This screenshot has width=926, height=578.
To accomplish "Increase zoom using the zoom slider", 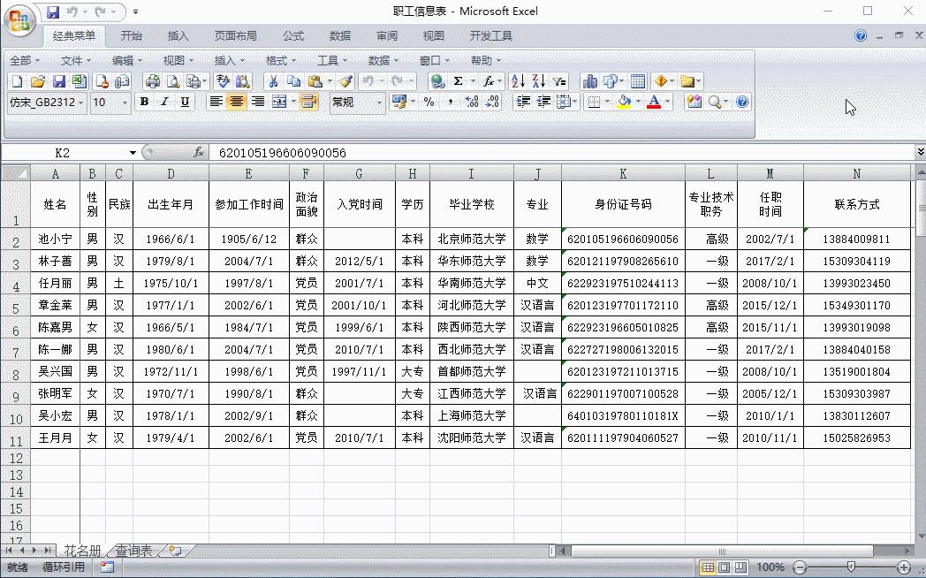I will [x=902, y=568].
